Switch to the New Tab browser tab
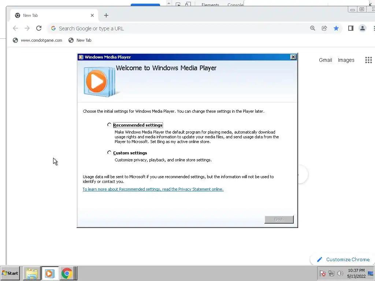The height and width of the screenshot is (281, 375). (x=54, y=15)
